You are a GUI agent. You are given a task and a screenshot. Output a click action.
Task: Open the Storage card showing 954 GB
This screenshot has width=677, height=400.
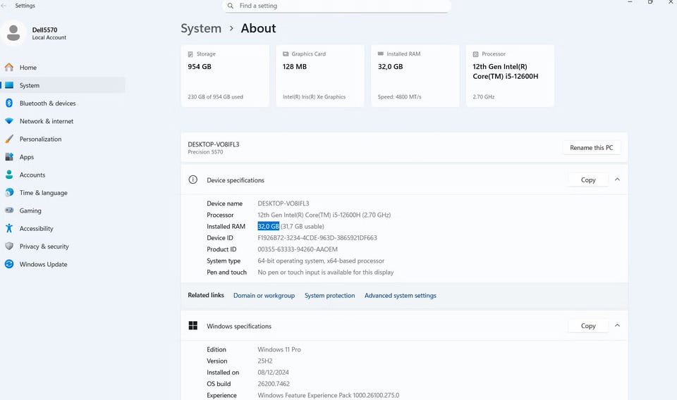pyautogui.click(x=225, y=76)
